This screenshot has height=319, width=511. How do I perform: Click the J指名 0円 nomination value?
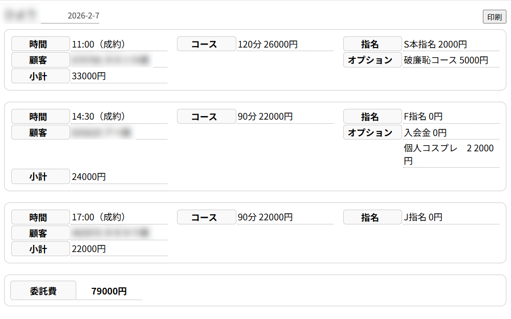(423, 217)
